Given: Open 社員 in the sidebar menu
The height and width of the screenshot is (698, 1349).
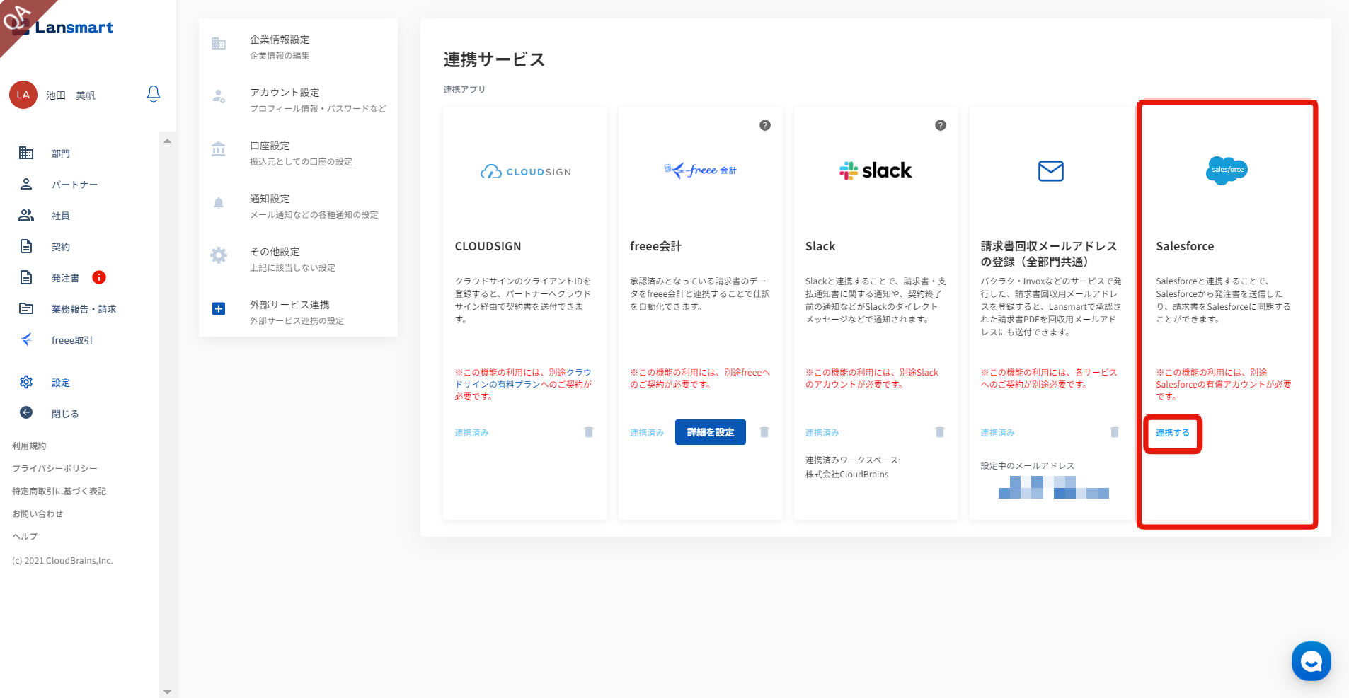Looking at the screenshot, I should pyautogui.click(x=61, y=216).
